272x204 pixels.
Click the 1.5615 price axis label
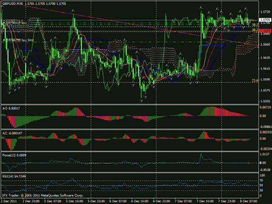tap(265, 69)
